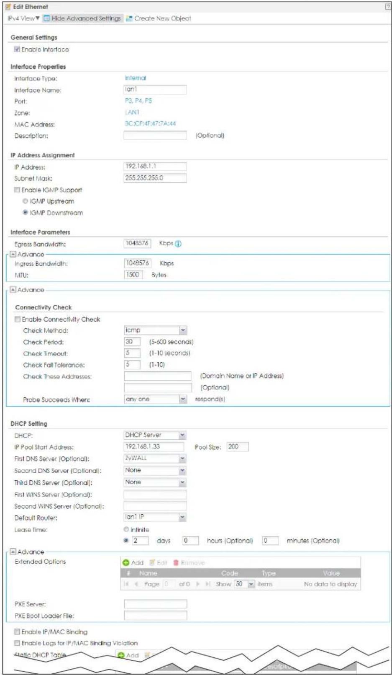Click the PXE Boot Loader File field
This screenshot has width=392, height=675.
point(155,616)
